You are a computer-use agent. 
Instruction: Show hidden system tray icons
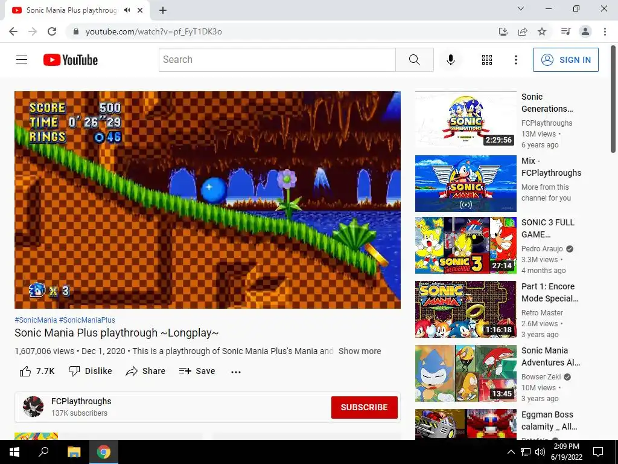pos(511,452)
